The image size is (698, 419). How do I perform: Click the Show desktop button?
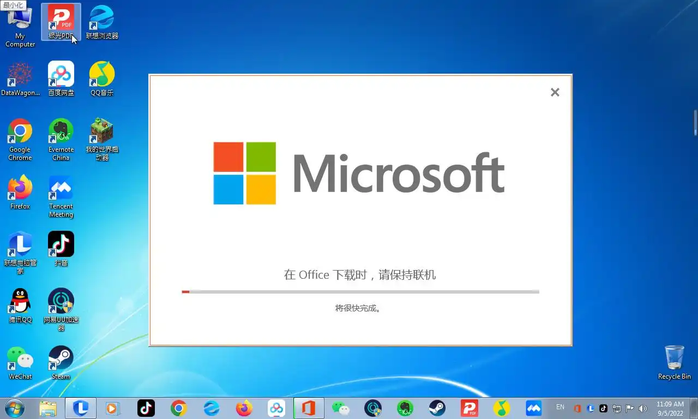[694, 408]
